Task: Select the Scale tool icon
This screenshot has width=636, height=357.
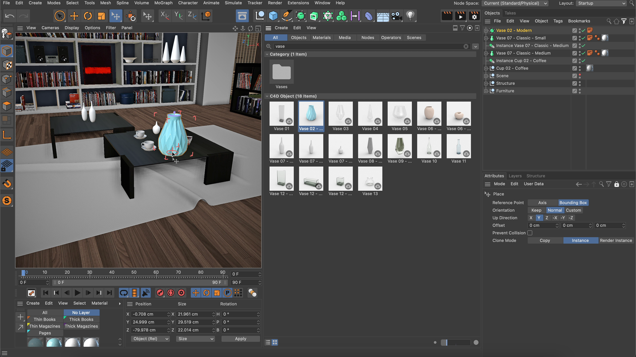Action: 101,16
